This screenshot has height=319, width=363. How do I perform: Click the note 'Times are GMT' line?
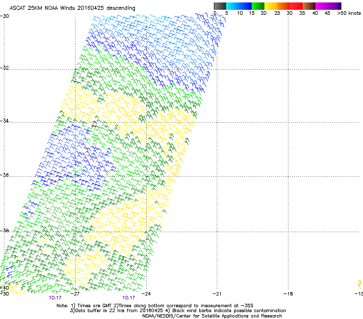155,306
